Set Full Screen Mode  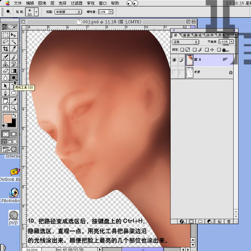tap(15, 142)
